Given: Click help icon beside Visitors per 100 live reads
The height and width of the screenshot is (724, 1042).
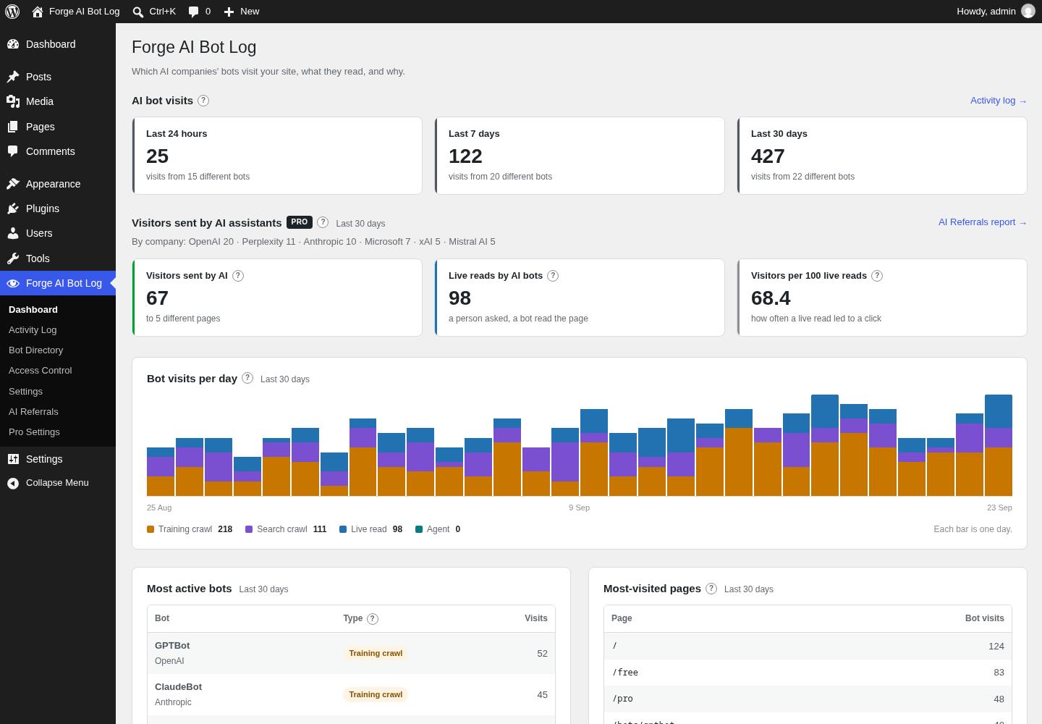Looking at the screenshot, I should pyautogui.click(x=877, y=276).
